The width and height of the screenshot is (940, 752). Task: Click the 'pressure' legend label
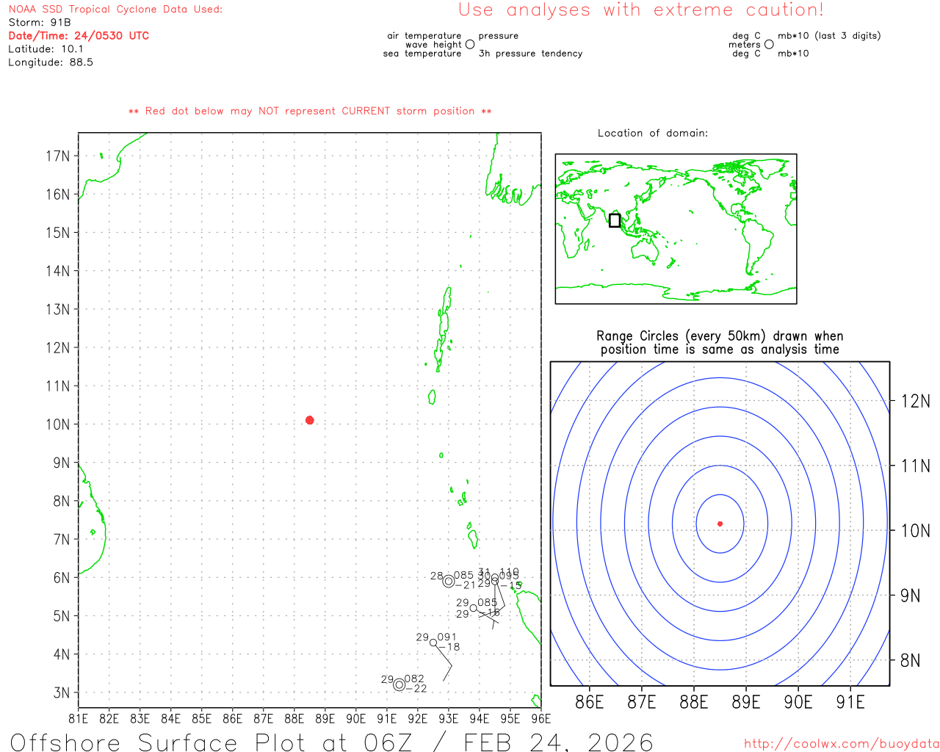499,36
